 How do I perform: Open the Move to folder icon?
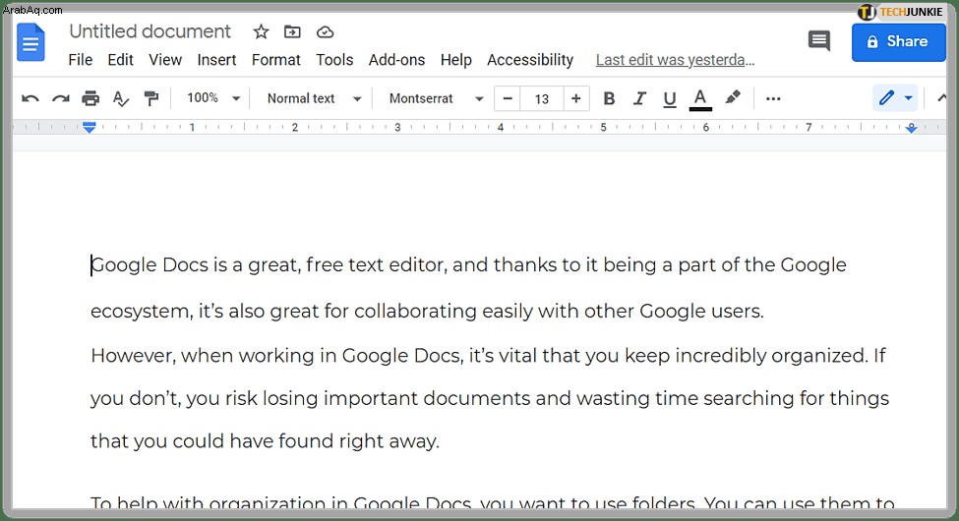[x=292, y=31]
